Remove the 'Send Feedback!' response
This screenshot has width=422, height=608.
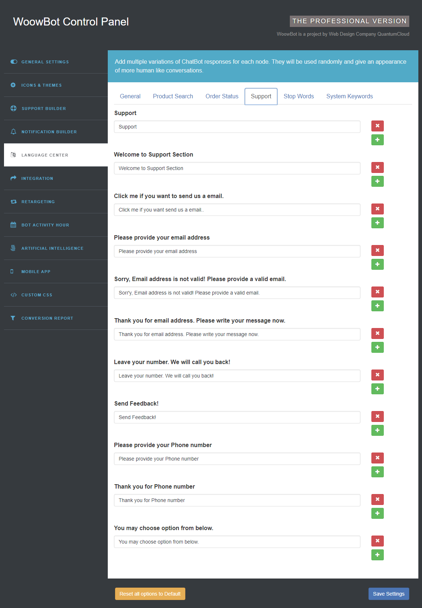tap(378, 416)
